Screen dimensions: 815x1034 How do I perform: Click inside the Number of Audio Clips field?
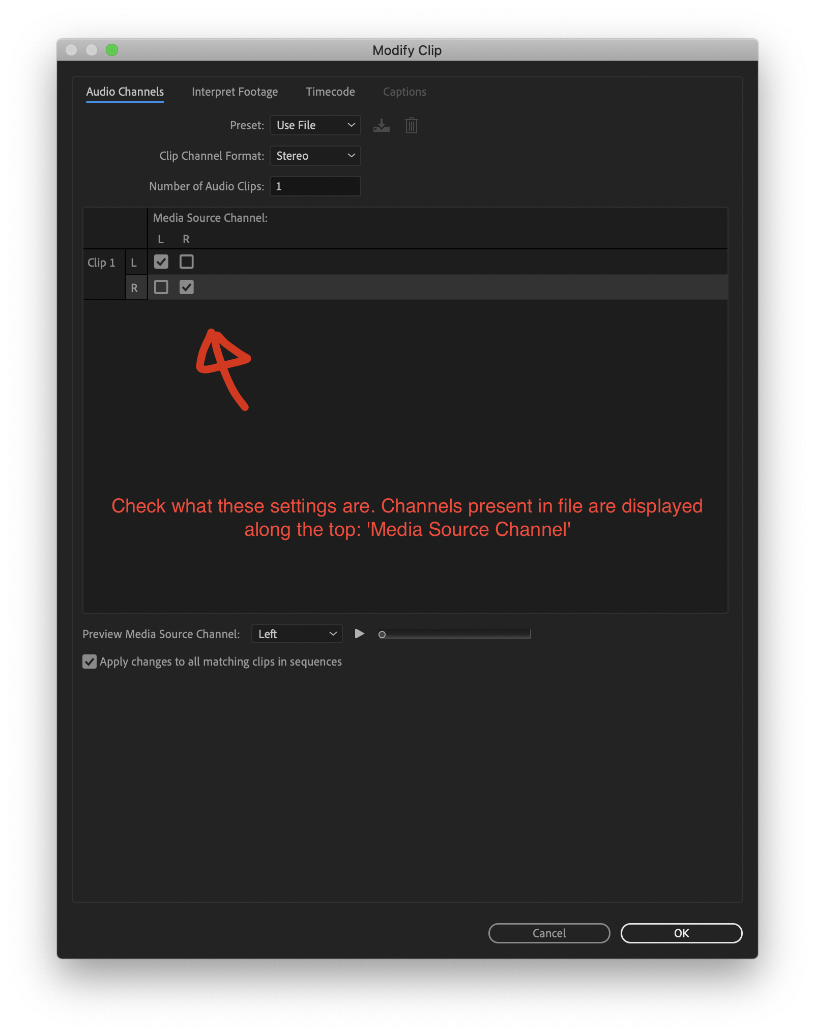tap(315, 186)
